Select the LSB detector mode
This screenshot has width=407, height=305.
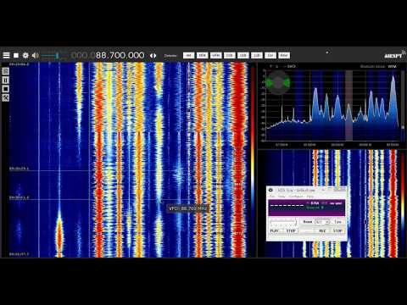click(257, 55)
